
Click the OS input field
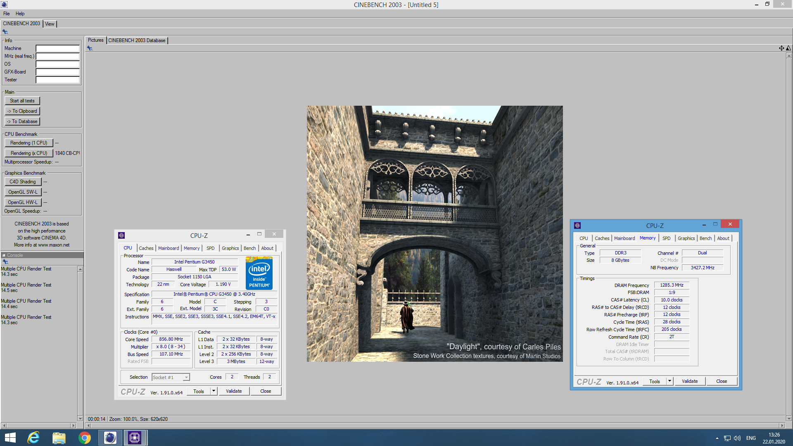click(57, 64)
